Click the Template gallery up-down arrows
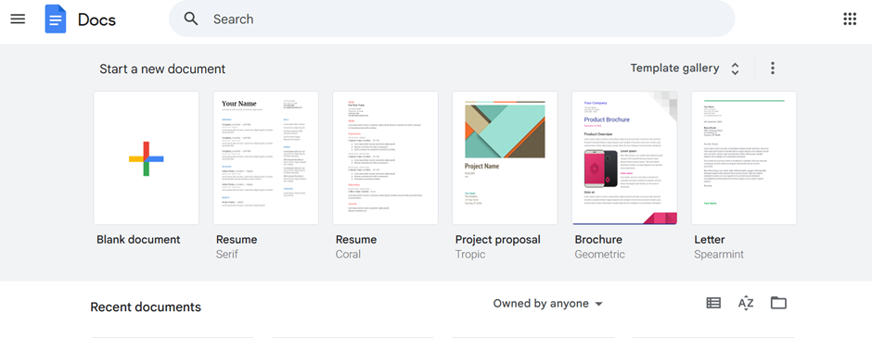 [x=735, y=69]
